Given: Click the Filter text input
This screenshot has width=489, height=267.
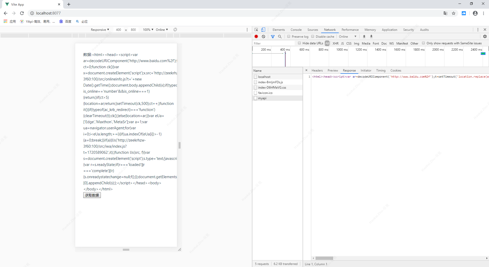Looking at the screenshot, I should pos(274,44).
